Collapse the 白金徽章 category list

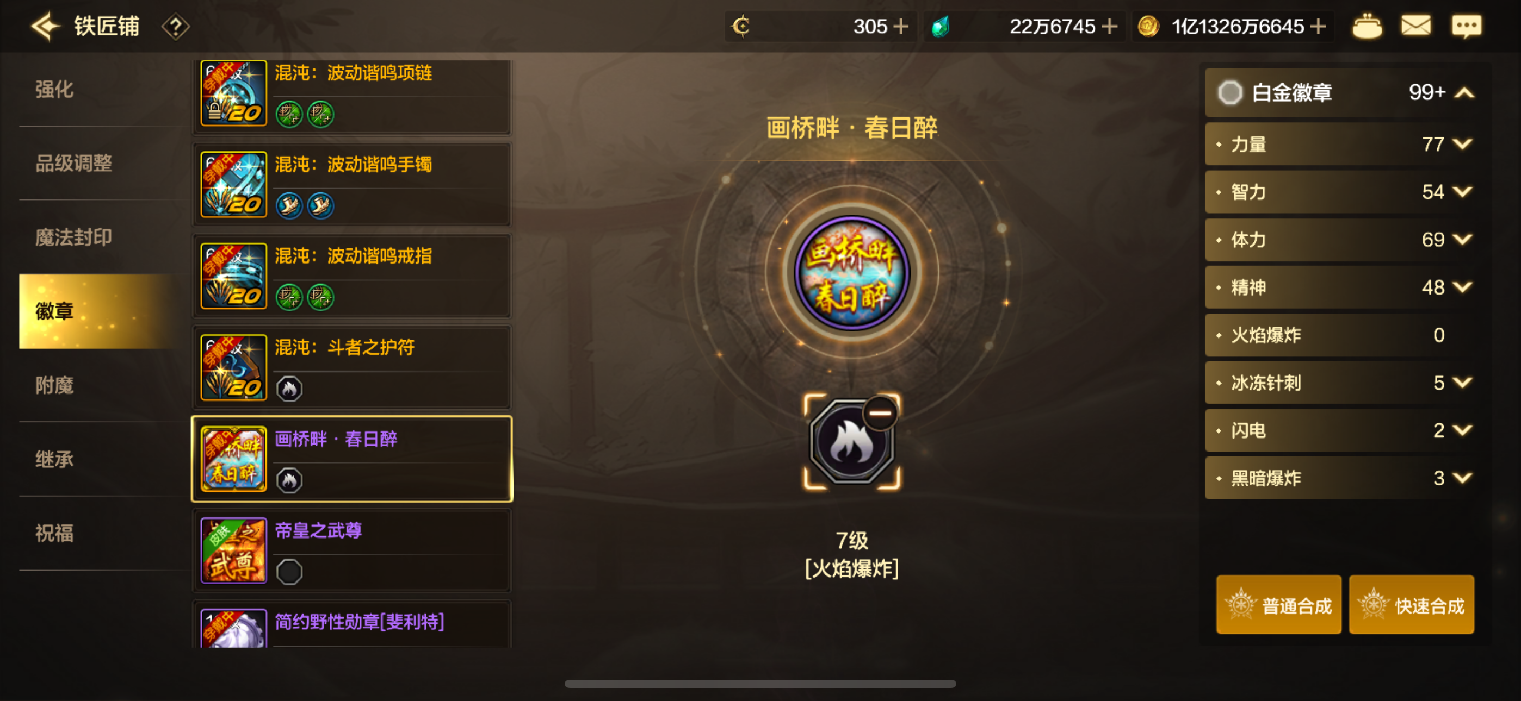(1464, 92)
